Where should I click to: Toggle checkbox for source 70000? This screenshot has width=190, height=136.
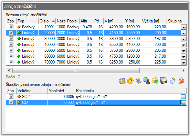coord(11,62)
